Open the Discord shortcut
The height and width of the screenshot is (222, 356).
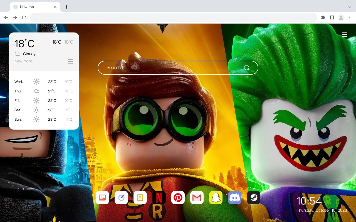point(235,198)
